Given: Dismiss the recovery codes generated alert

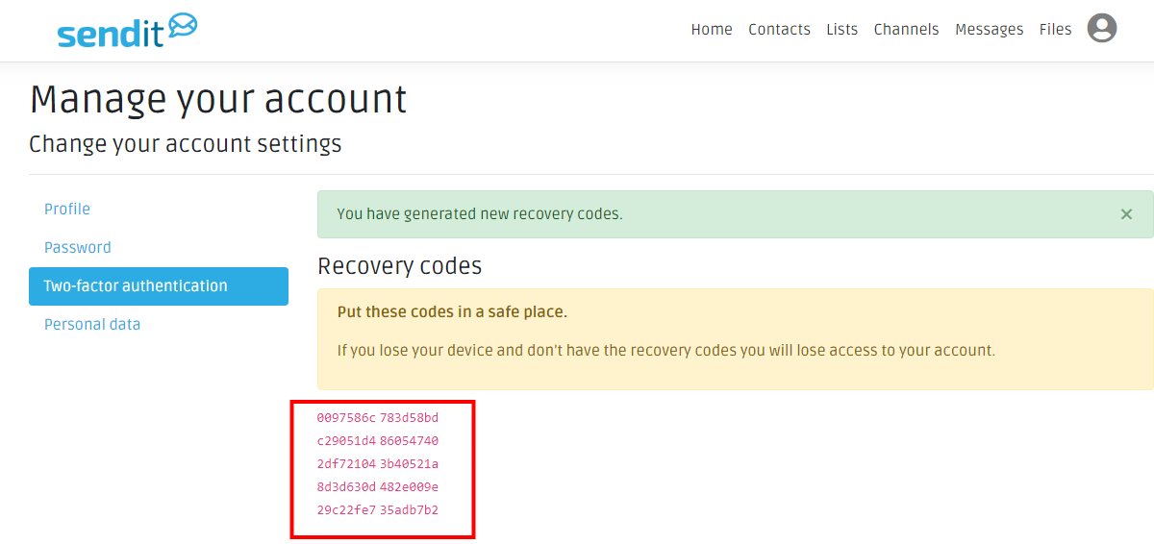Looking at the screenshot, I should (x=1126, y=214).
